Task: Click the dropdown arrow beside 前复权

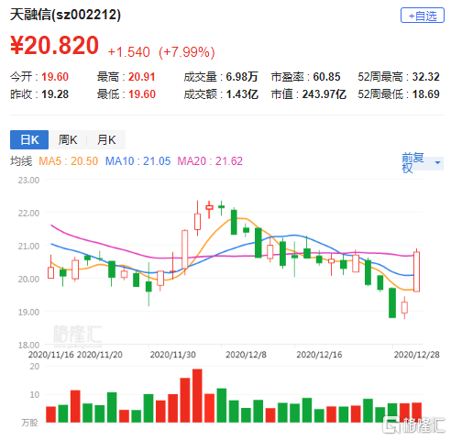Action: point(437,162)
